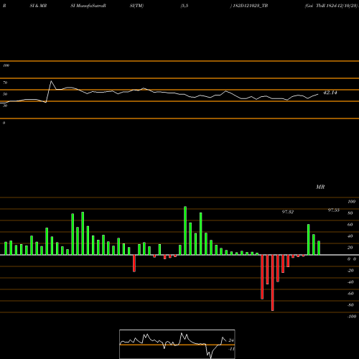The width and height of the screenshot is (359, 359).
Task: Click the '97.55' price label
Action: coord(334,210)
